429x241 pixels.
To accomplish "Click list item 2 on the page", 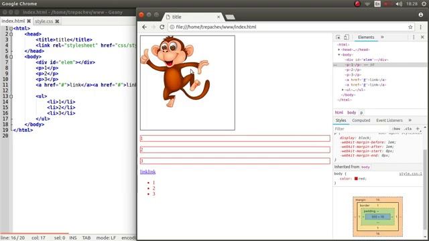I will (x=154, y=188).
